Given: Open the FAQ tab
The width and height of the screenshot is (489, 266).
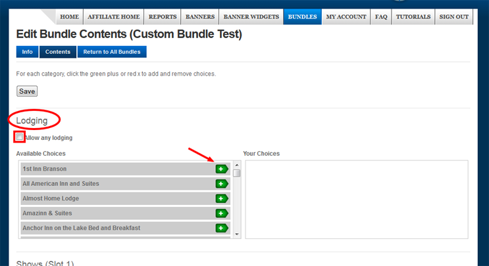Looking at the screenshot, I should click(x=381, y=17).
